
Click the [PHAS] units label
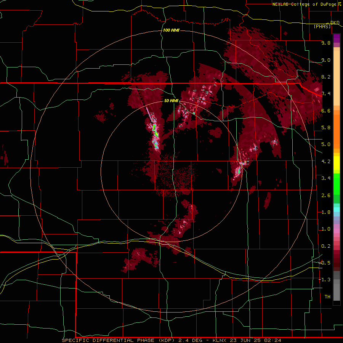[322, 27]
